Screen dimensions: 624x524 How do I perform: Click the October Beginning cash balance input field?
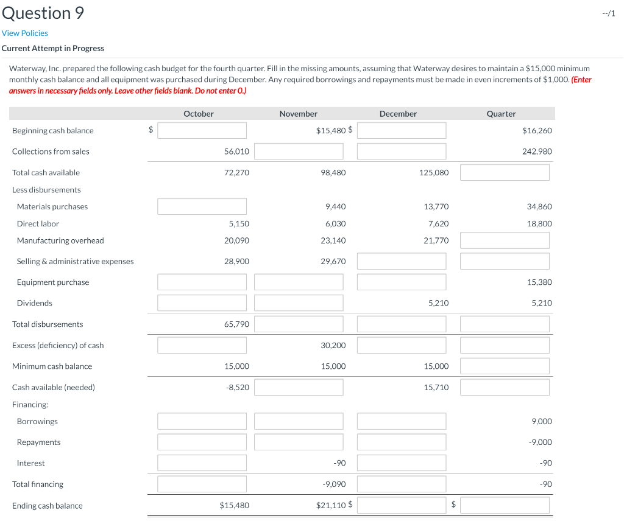[x=202, y=130]
